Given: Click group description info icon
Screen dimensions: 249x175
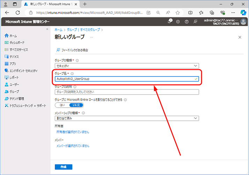Looking at the screenshot, I should coord(75,87).
